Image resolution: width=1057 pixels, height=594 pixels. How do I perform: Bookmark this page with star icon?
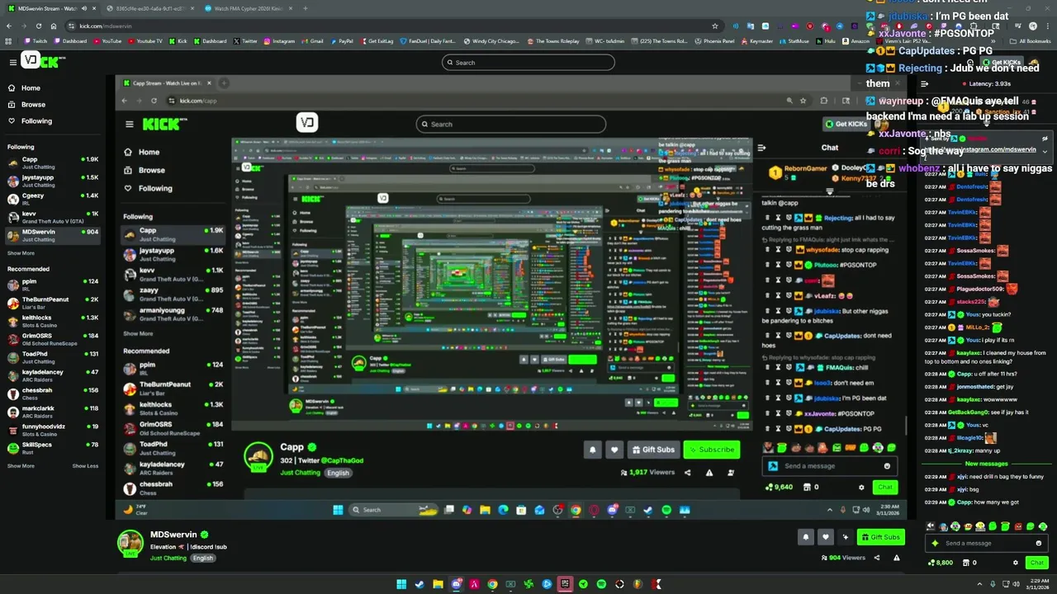coord(714,26)
